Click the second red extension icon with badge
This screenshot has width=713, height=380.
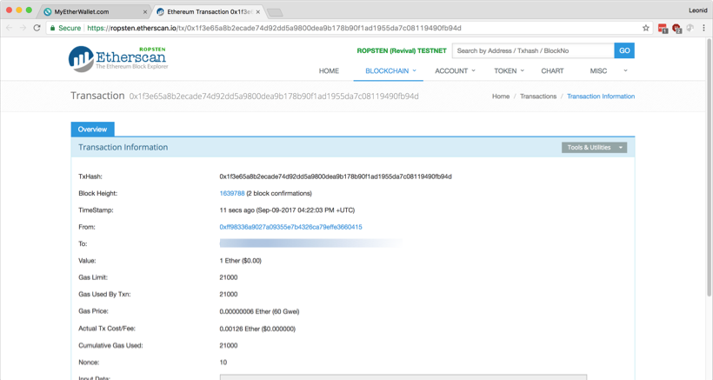[x=676, y=29]
